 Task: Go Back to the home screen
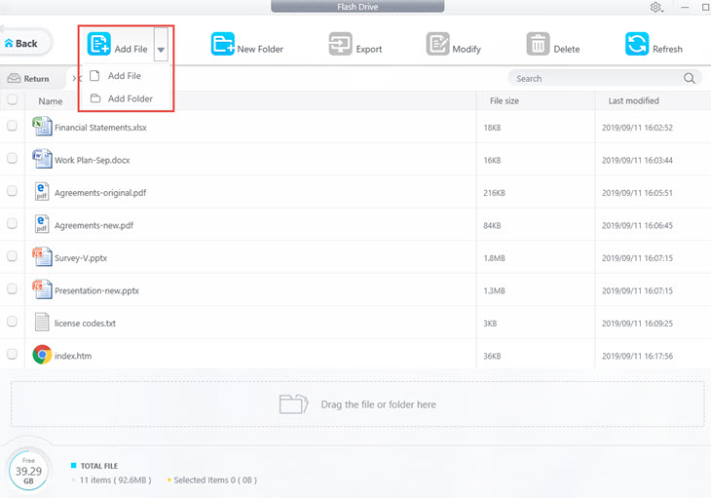tap(21, 43)
